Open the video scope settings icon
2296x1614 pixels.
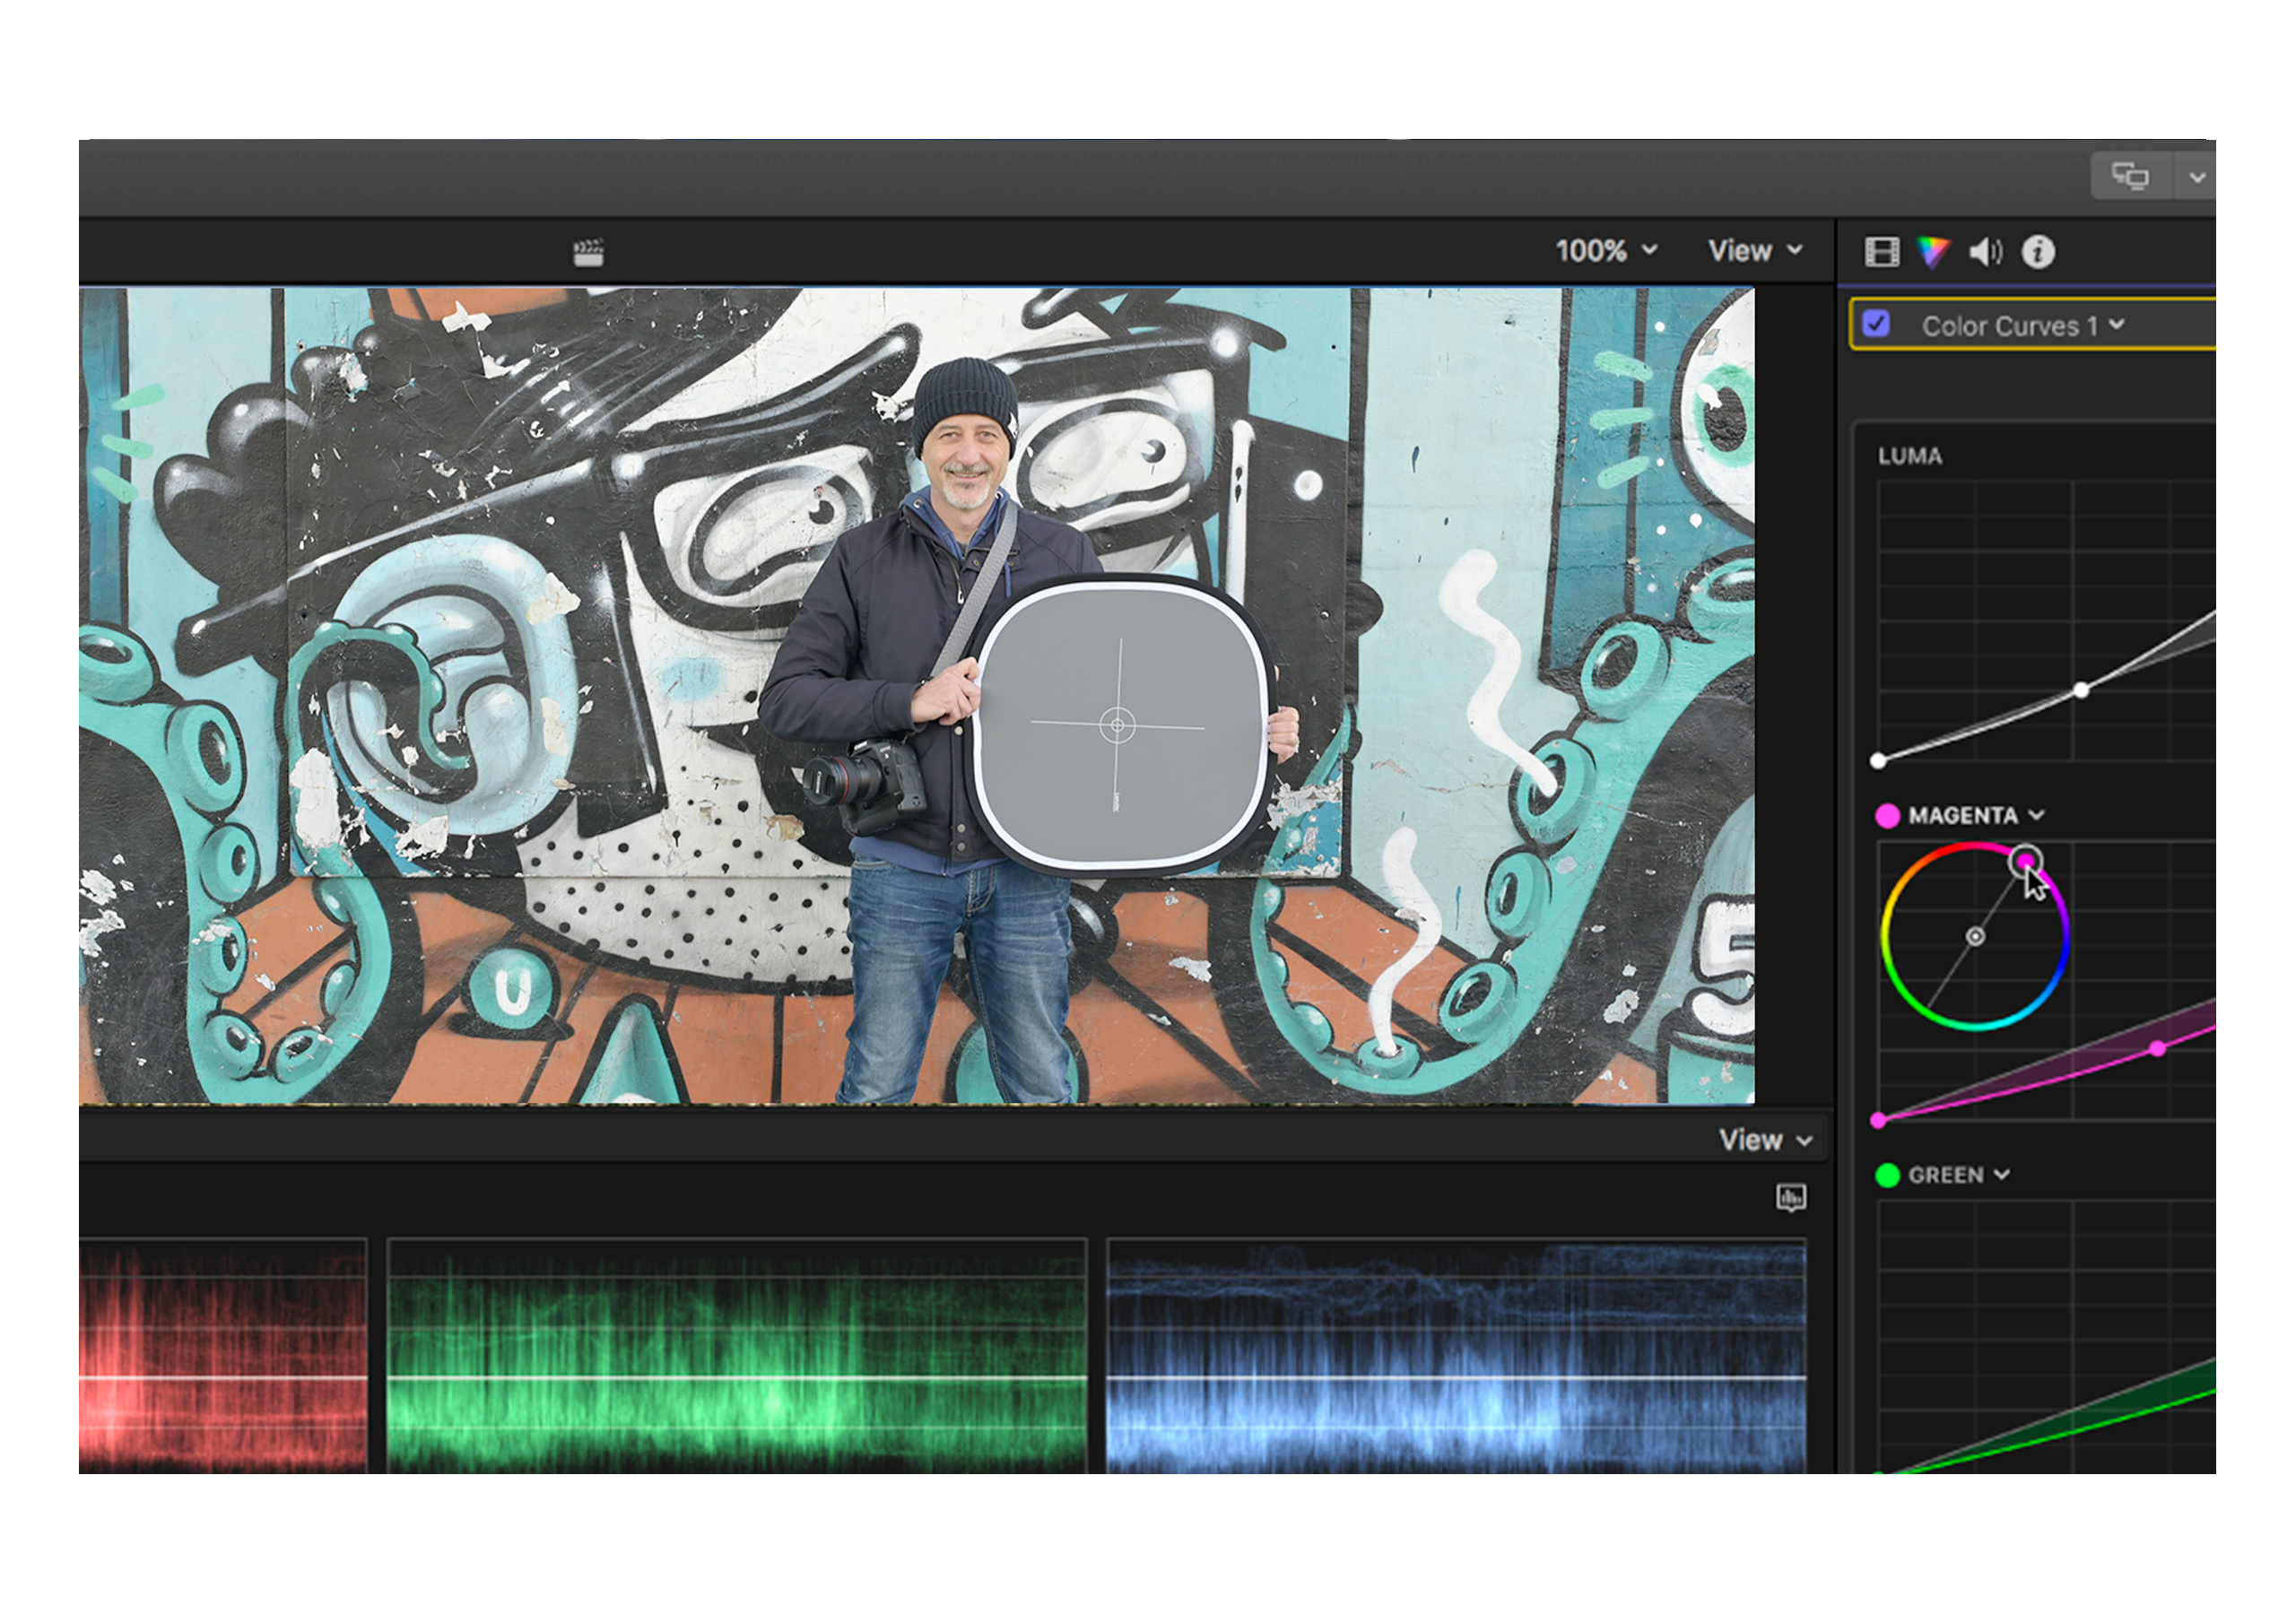pyautogui.click(x=1791, y=1197)
